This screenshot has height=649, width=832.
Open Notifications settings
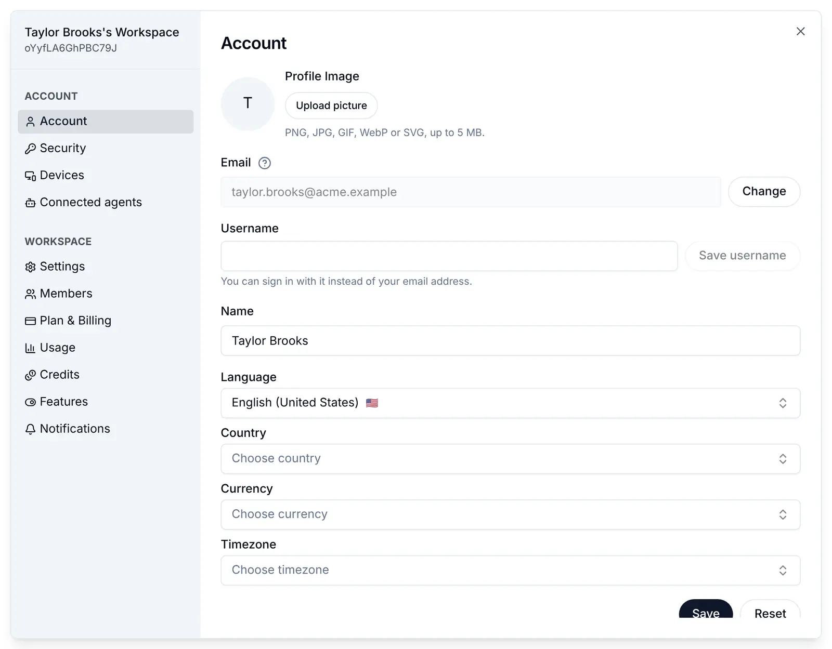tap(106, 429)
